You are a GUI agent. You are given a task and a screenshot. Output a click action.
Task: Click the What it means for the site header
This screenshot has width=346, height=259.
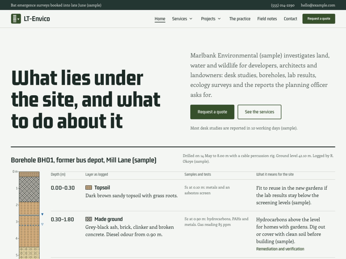275,174
